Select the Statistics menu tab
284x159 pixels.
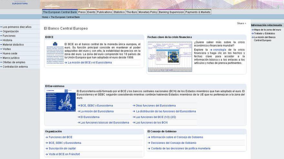(x=119, y=12)
